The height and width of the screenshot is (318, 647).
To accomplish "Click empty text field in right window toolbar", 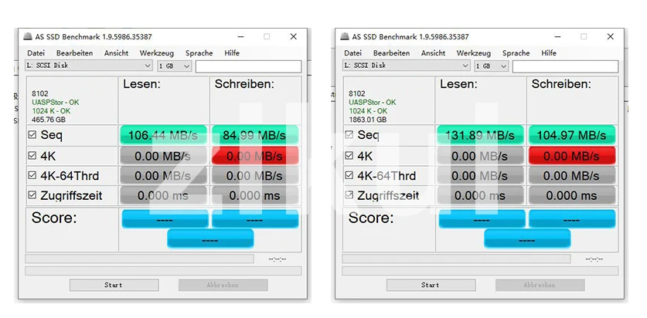I will click(565, 66).
